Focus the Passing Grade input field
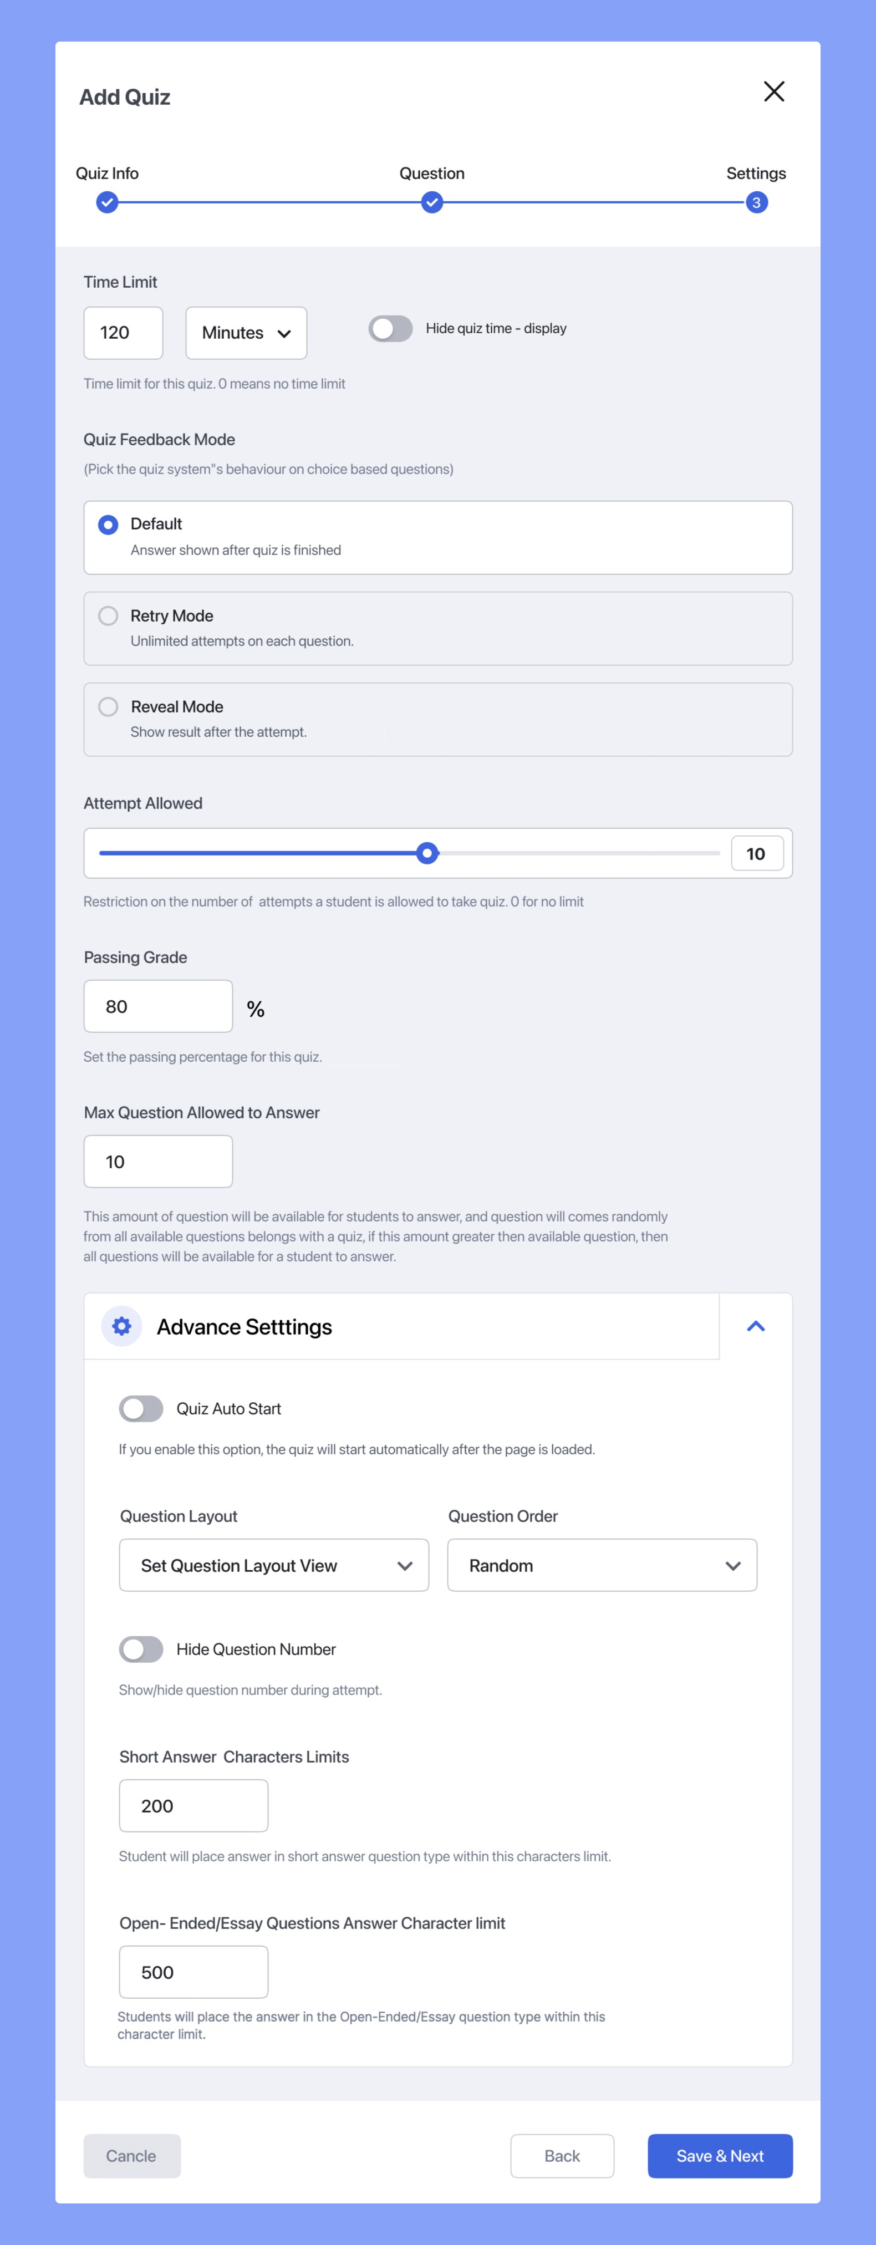 [x=158, y=1006]
